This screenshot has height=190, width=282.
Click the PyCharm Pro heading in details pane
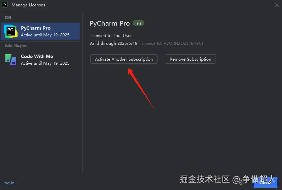110,23
